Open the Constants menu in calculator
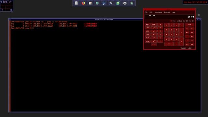Viewport: 208px width, 117px height. tap(158, 12)
